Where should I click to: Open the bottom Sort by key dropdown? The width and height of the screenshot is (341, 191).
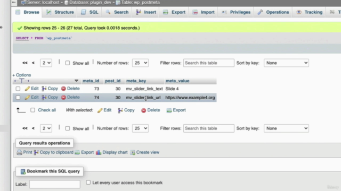coord(286,128)
